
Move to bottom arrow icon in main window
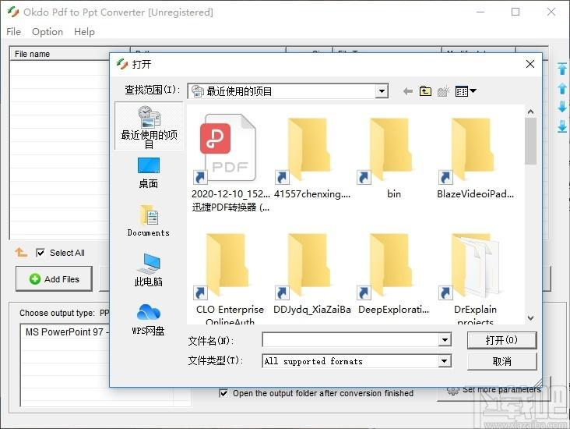[562, 126]
